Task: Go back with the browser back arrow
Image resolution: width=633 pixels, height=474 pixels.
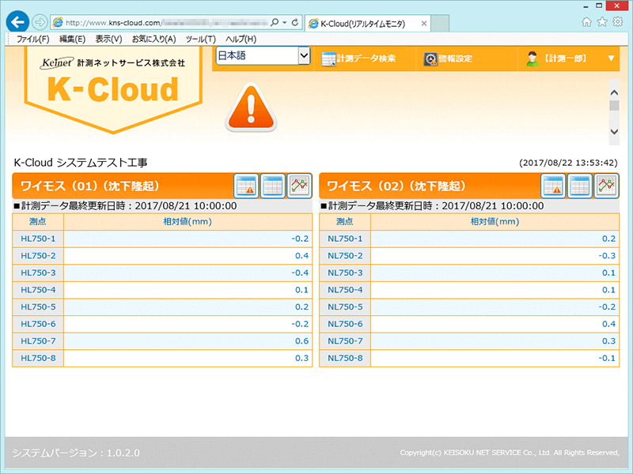Action: (17, 22)
